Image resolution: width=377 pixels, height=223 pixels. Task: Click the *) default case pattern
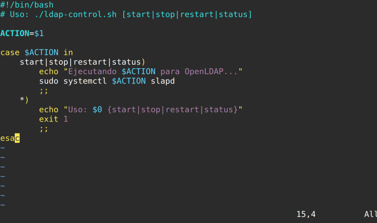click(25, 100)
